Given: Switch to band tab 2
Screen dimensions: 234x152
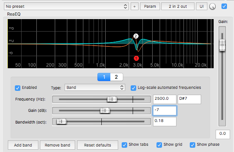Looking at the screenshot, I should (117, 77).
